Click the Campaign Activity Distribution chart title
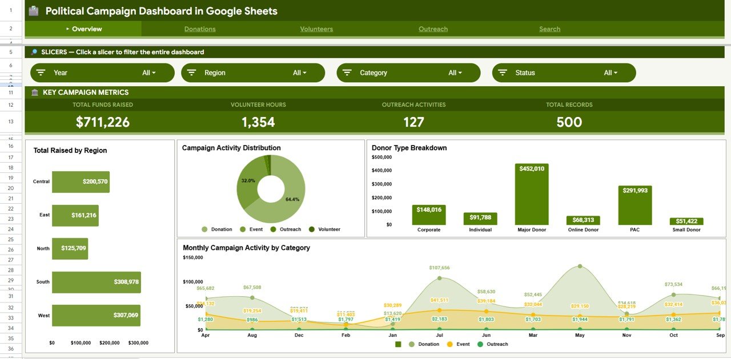This screenshot has height=359, width=731. (231, 148)
